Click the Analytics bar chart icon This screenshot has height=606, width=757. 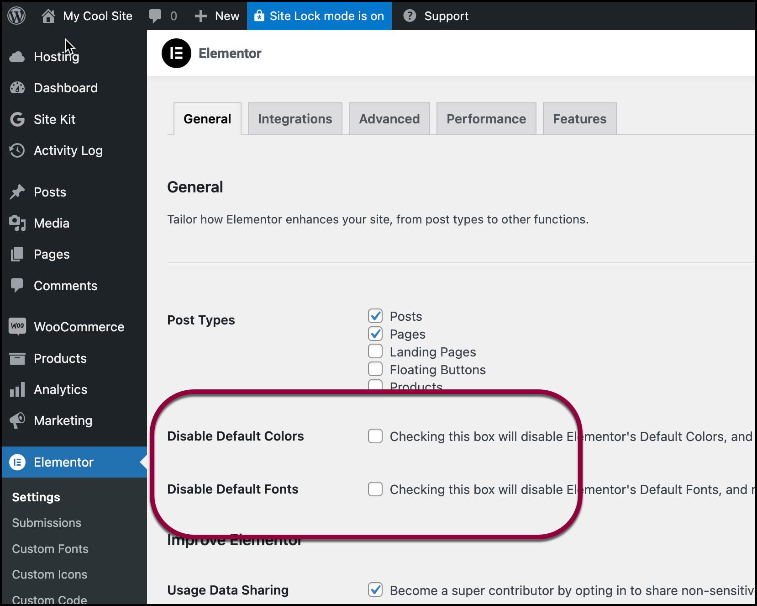17,389
